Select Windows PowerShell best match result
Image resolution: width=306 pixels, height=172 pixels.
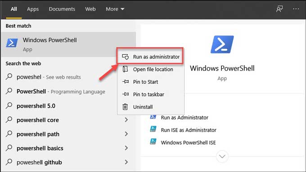click(x=68, y=44)
